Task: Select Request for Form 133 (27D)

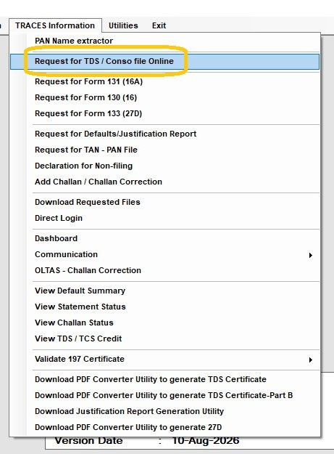Action: 165,113
